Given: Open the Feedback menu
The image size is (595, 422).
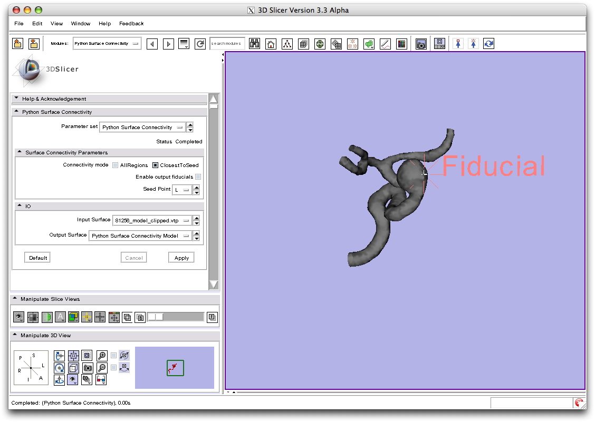Looking at the screenshot, I should [131, 24].
